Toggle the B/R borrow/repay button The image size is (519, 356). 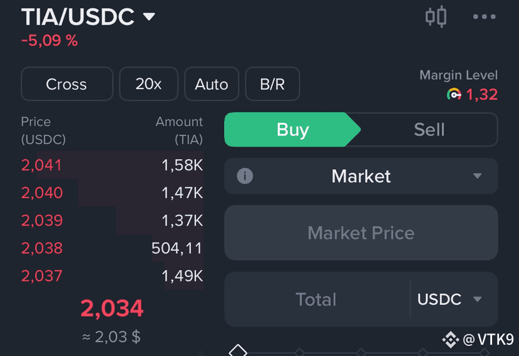click(272, 84)
